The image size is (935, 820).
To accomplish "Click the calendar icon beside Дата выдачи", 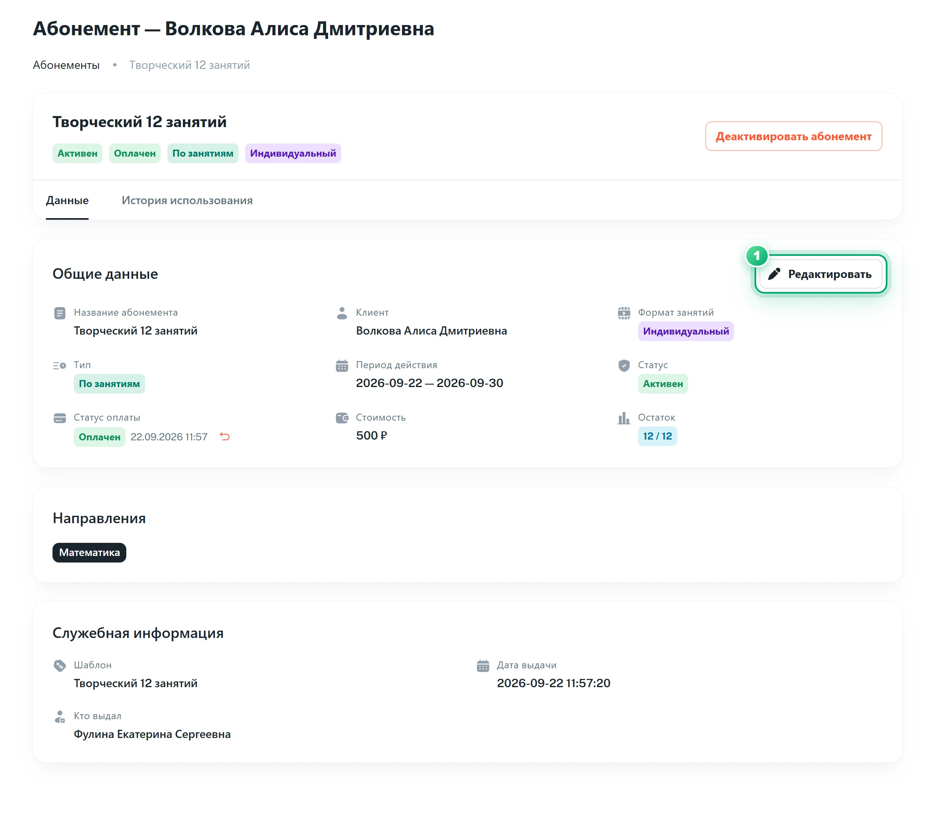I will pyautogui.click(x=483, y=665).
